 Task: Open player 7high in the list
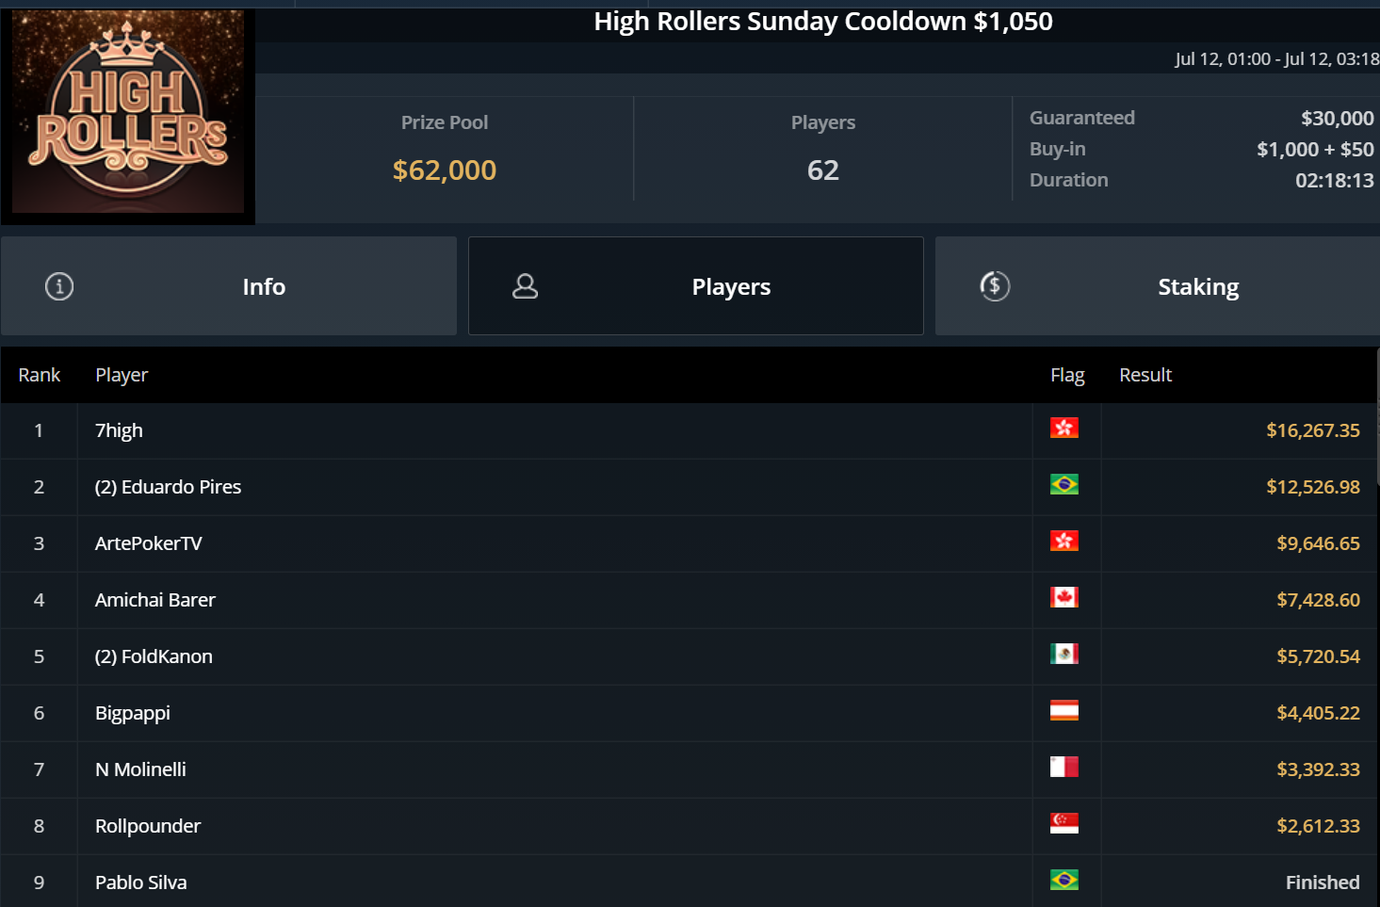click(119, 430)
